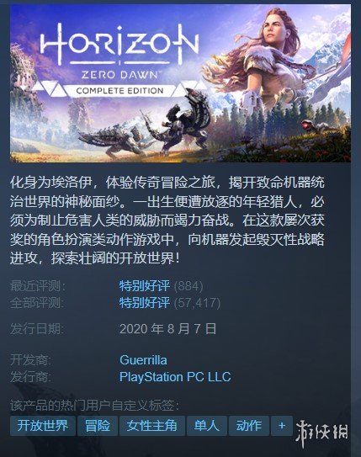Click the 最近评测 label
Viewport: 361px width, 457px height.
(37, 286)
